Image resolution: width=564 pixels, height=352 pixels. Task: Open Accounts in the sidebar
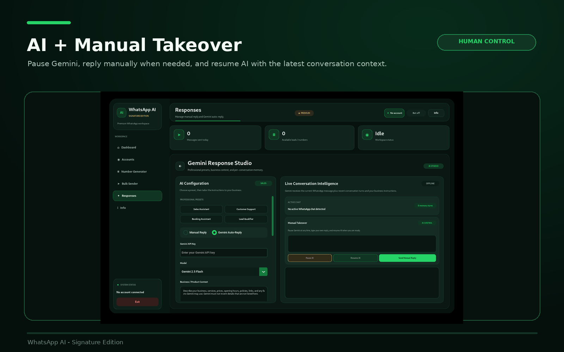tap(137, 159)
